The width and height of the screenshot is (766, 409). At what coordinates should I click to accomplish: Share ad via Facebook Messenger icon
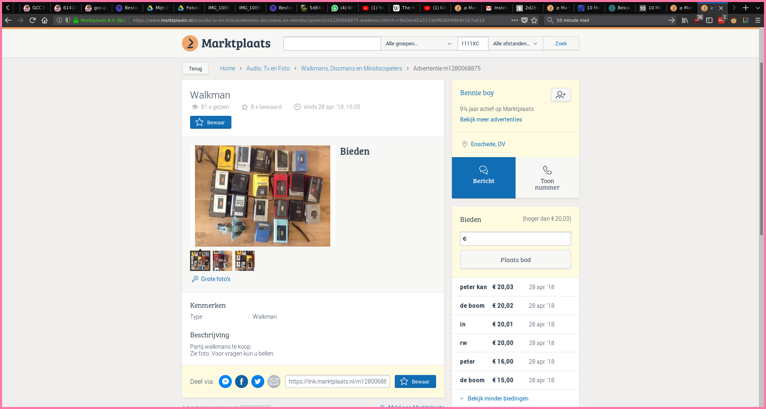click(x=225, y=381)
